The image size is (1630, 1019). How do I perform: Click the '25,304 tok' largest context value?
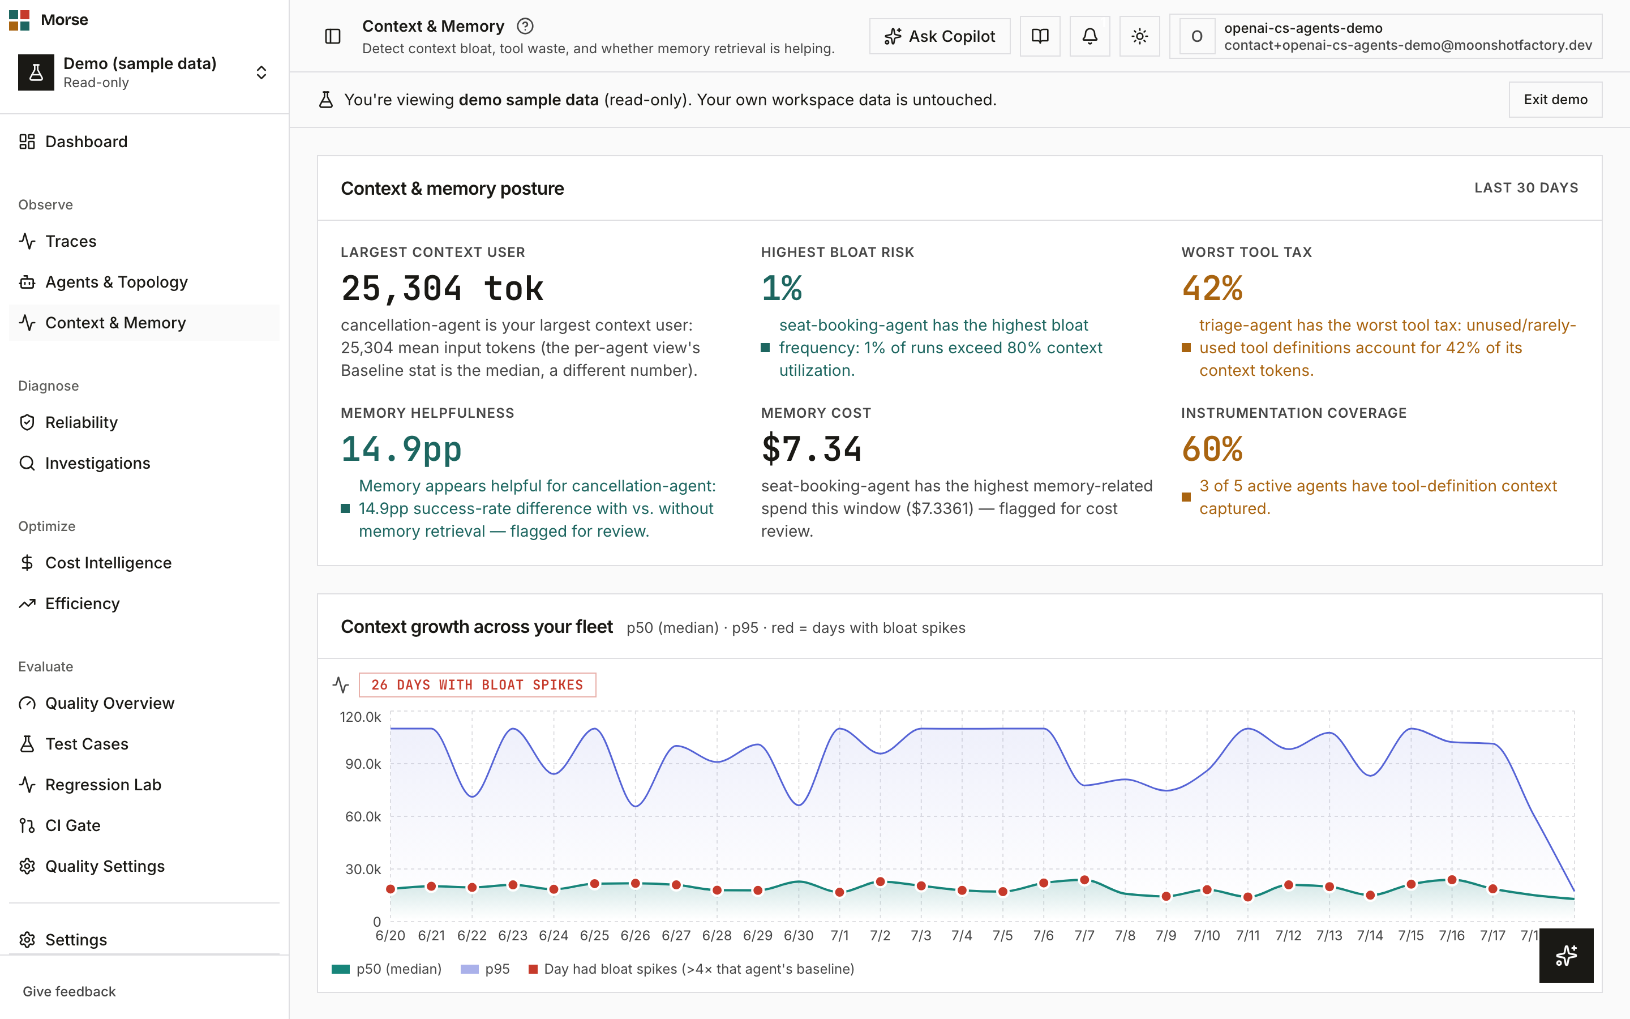pyautogui.click(x=442, y=289)
